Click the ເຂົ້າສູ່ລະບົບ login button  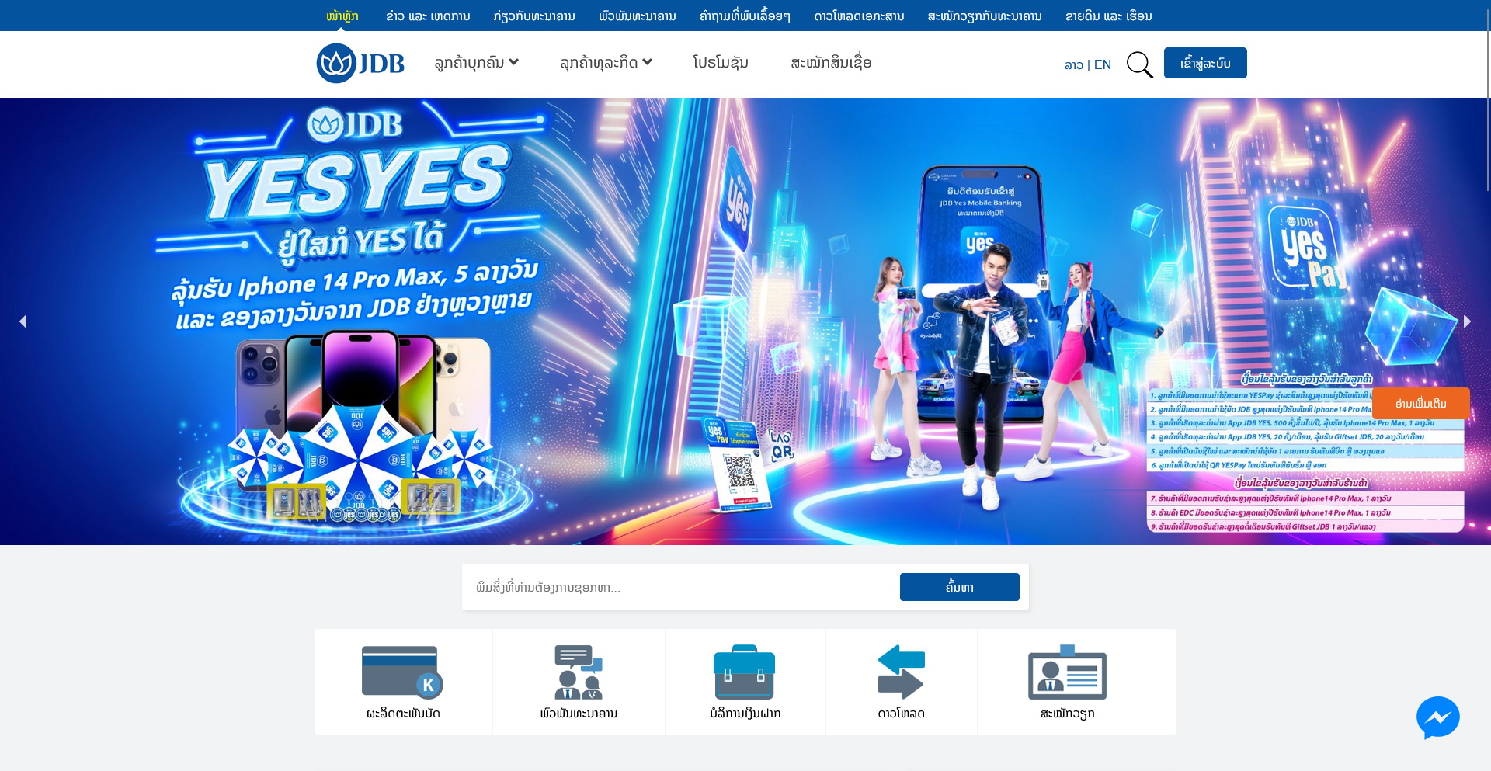pyautogui.click(x=1205, y=62)
